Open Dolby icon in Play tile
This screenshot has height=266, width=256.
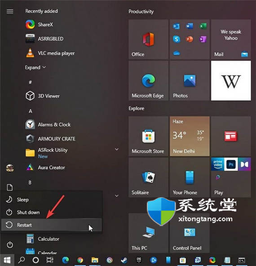coord(244,164)
